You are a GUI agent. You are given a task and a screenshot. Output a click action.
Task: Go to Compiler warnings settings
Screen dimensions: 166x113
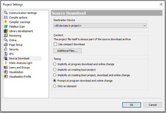coord(20,22)
